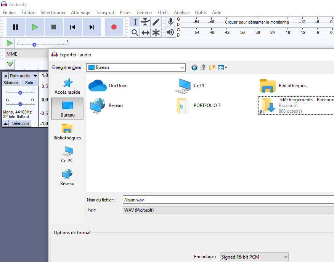The height and width of the screenshot is (262, 334).
Task: Click the Nom du fichier input field
Action: pyautogui.click(x=228, y=200)
